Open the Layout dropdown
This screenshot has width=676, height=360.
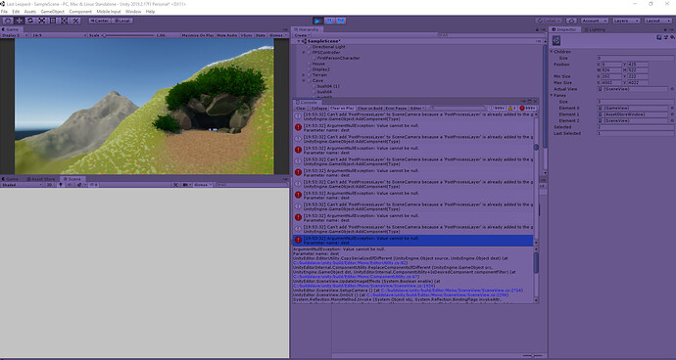pyautogui.click(x=658, y=21)
